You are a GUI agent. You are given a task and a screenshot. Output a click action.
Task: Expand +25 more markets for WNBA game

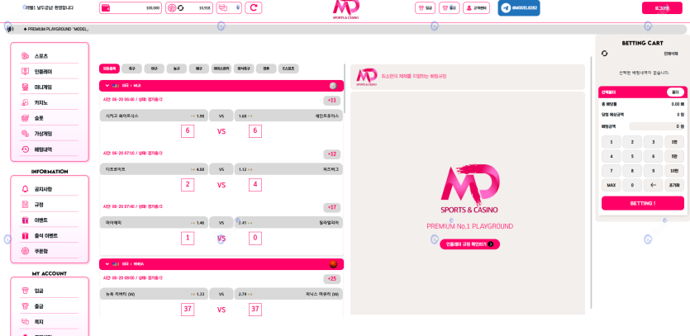point(332,279)
